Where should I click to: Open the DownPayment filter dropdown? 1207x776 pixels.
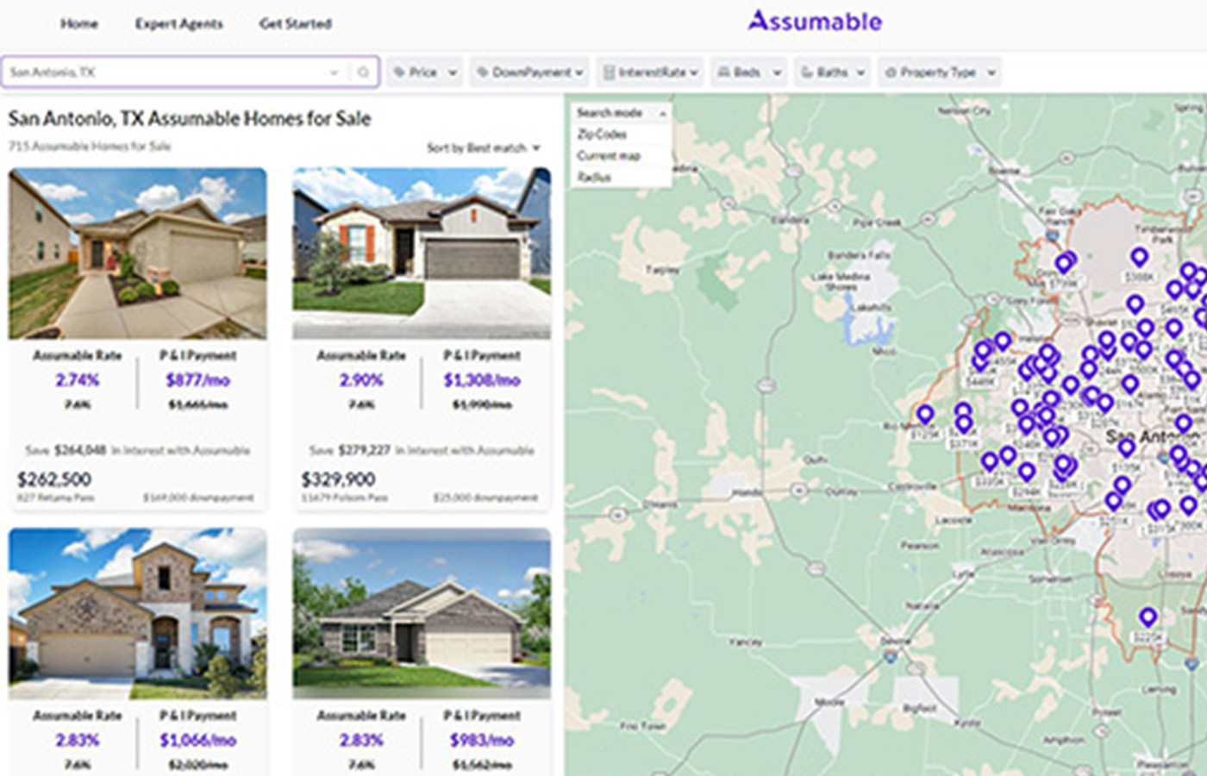click(529, 72)
